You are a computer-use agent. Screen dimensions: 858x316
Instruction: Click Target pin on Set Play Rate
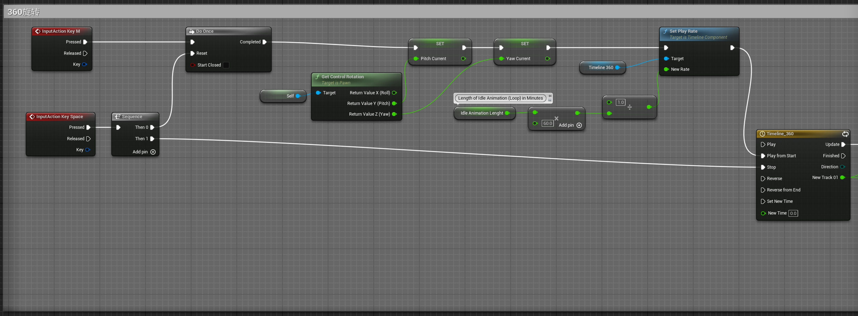[666, 59]
